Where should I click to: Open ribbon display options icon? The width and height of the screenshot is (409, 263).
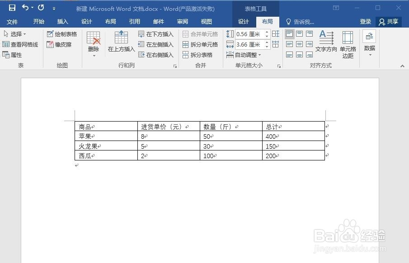click(336, 8)
